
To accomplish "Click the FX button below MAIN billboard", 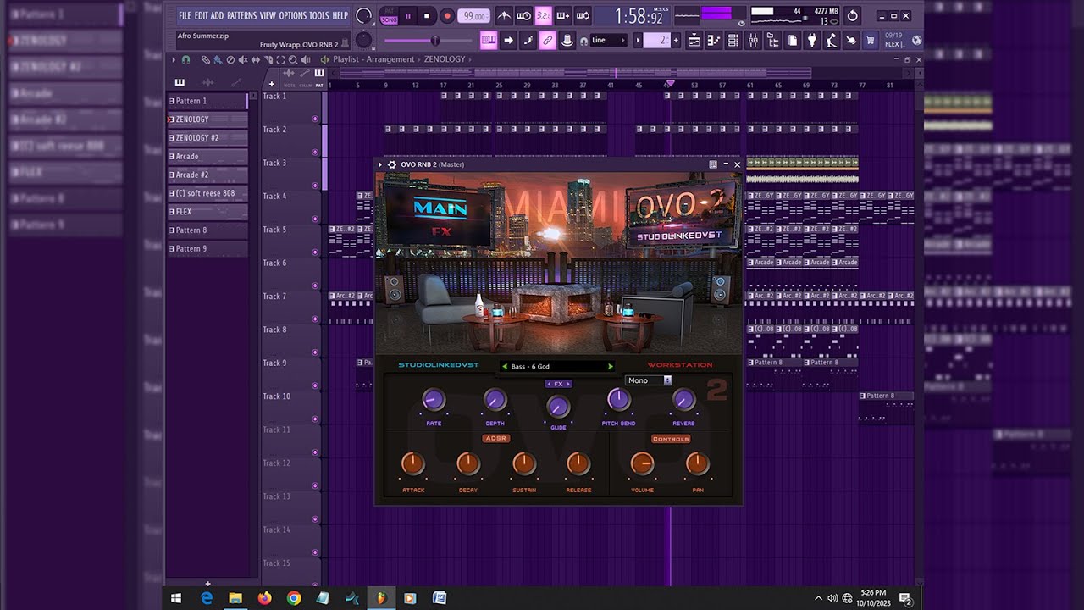I will (x=440, y=230).
